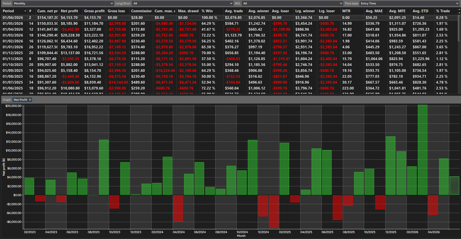Open the Graph Net Profit dropdown
The image size is (461, 239).
click(x=22, y=100)
